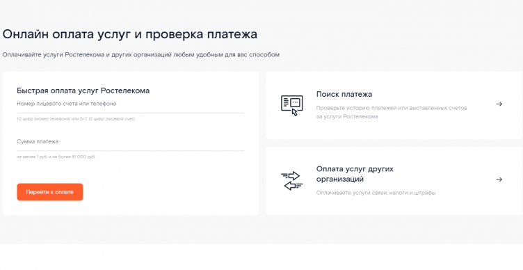The width and height of the screenshot is (523, 270).
Task: Click the hint 10 цифр (номер телефона)
Action: [43, 119]
